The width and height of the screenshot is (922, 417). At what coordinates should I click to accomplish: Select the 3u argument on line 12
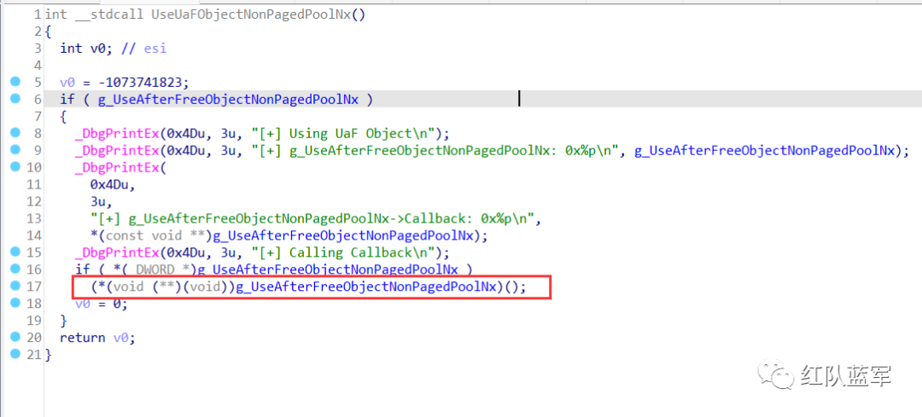[97, 201]
